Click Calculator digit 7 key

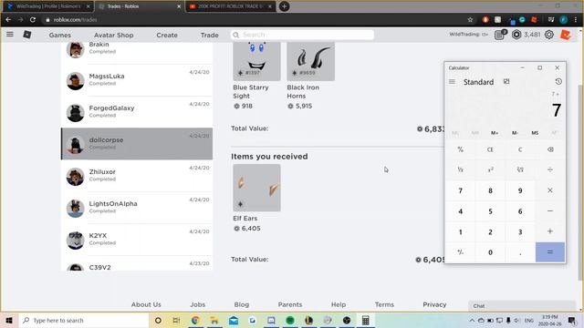(x=460, y=190)
